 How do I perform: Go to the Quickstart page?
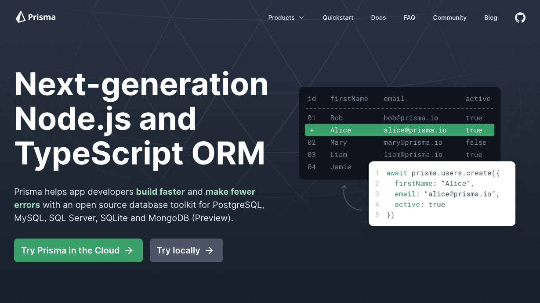tap(338, 18)
